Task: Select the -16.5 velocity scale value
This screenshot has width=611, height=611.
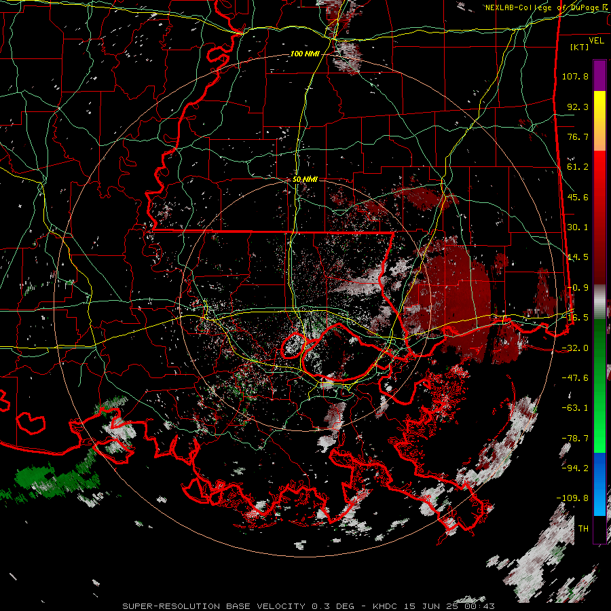Action: [575, 318]
